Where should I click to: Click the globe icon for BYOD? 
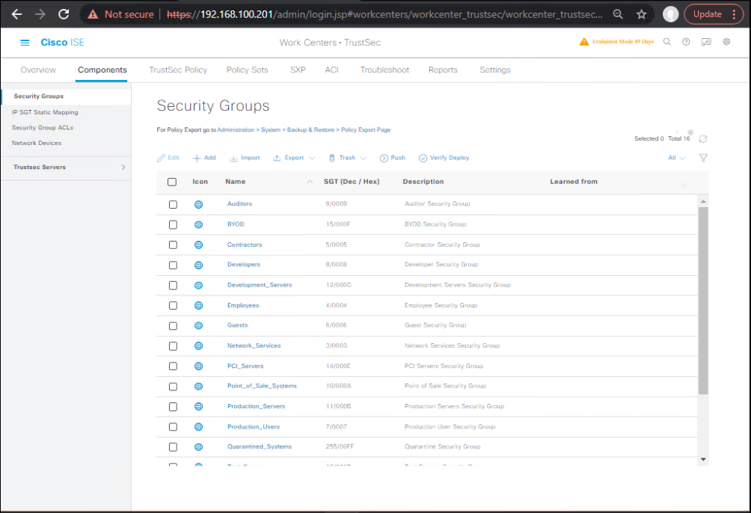pyautogui.click(x=198, y=224)
